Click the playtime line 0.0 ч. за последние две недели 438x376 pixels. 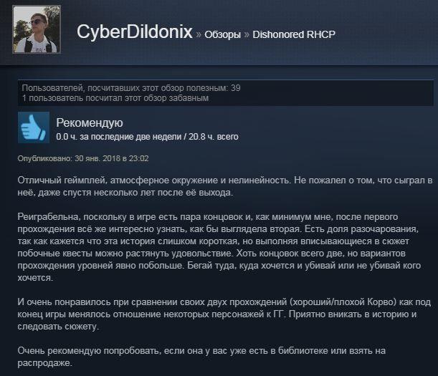(x=119, y=137)
